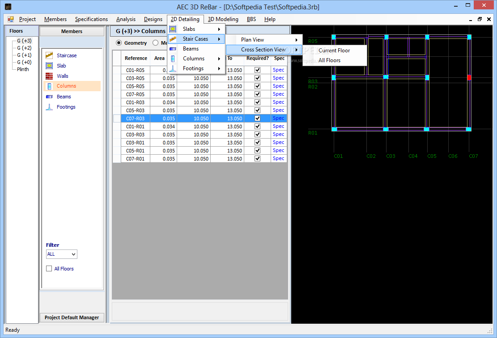Click the application icon beside Project menu
The width and height of the screenshot is (497, 338).
click(x=10, y=19)
